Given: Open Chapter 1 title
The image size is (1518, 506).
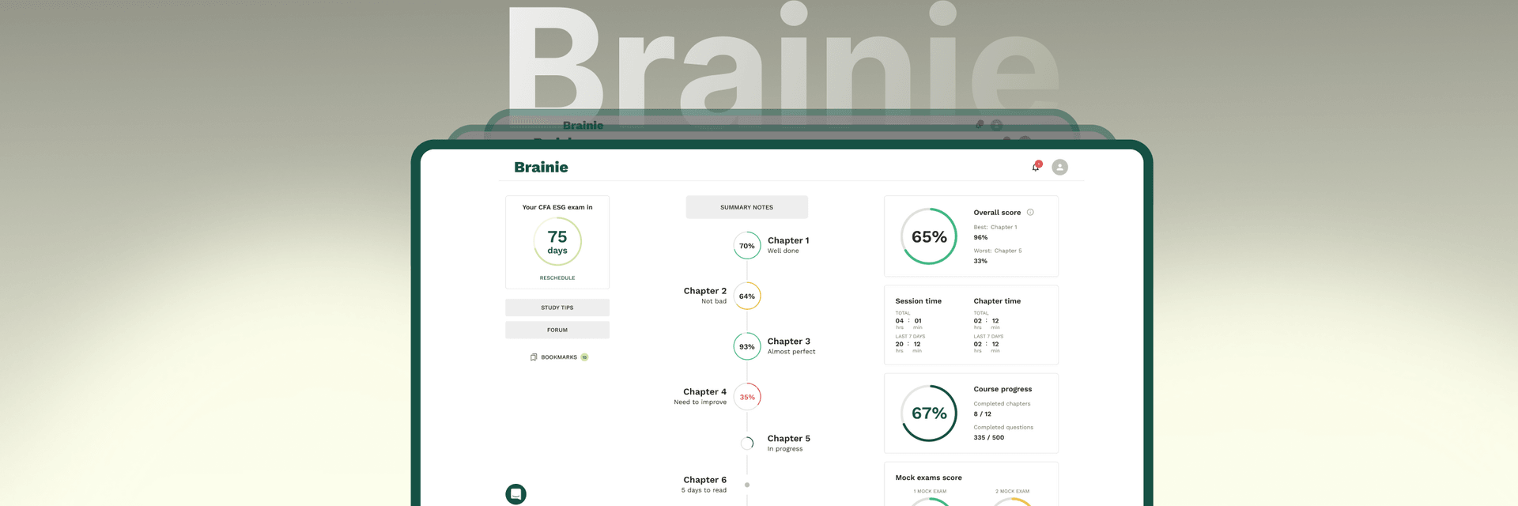Looking at the screenshot, I should (788, 240).
